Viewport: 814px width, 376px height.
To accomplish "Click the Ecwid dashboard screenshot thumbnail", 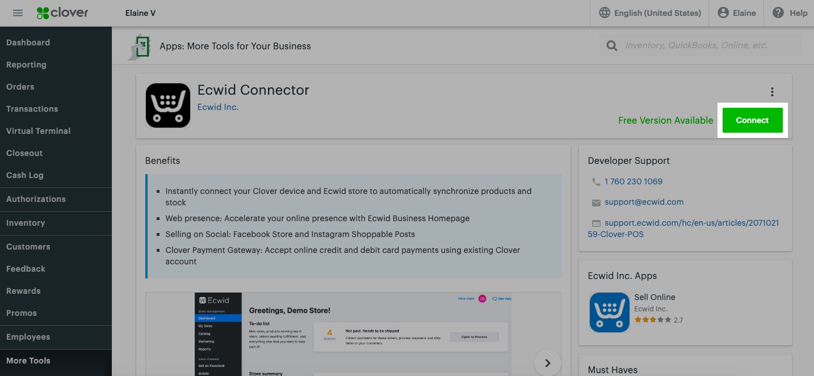I will pos(353,334).
